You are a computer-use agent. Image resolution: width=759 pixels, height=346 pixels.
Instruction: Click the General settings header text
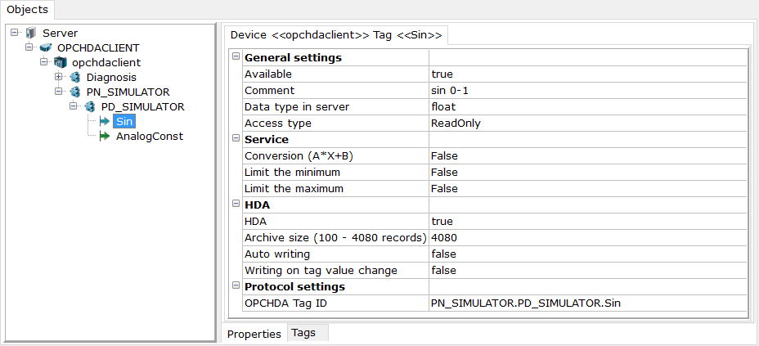pyautogui.click(x=294, y=58)
